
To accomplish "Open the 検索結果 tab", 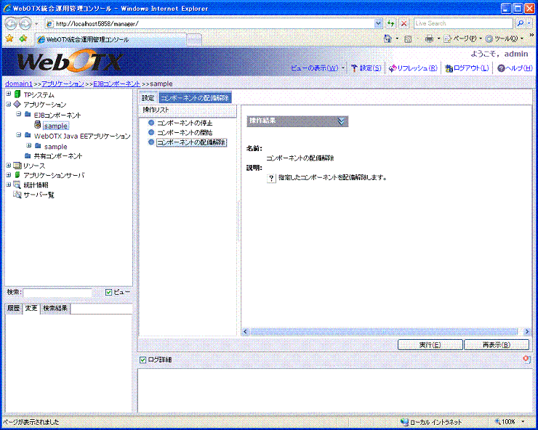I will coord(55,309).
